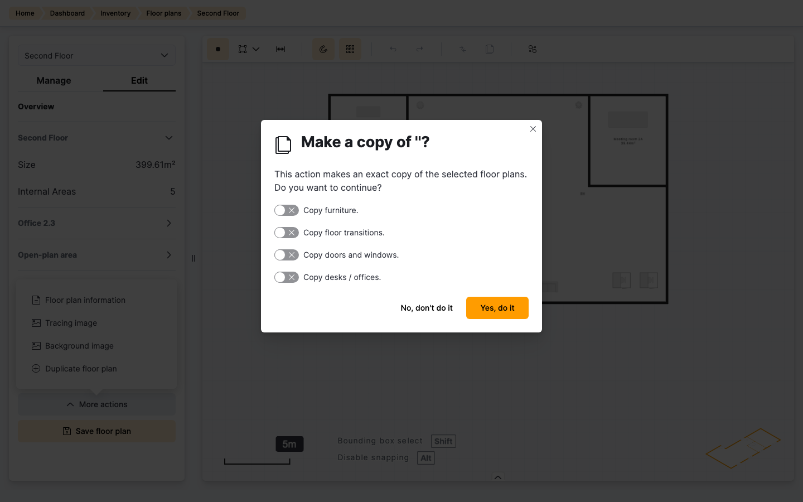This screenshot has height=502, width=803.
Task: Expand the Office 2.3 row
Action: pos(96,223)
